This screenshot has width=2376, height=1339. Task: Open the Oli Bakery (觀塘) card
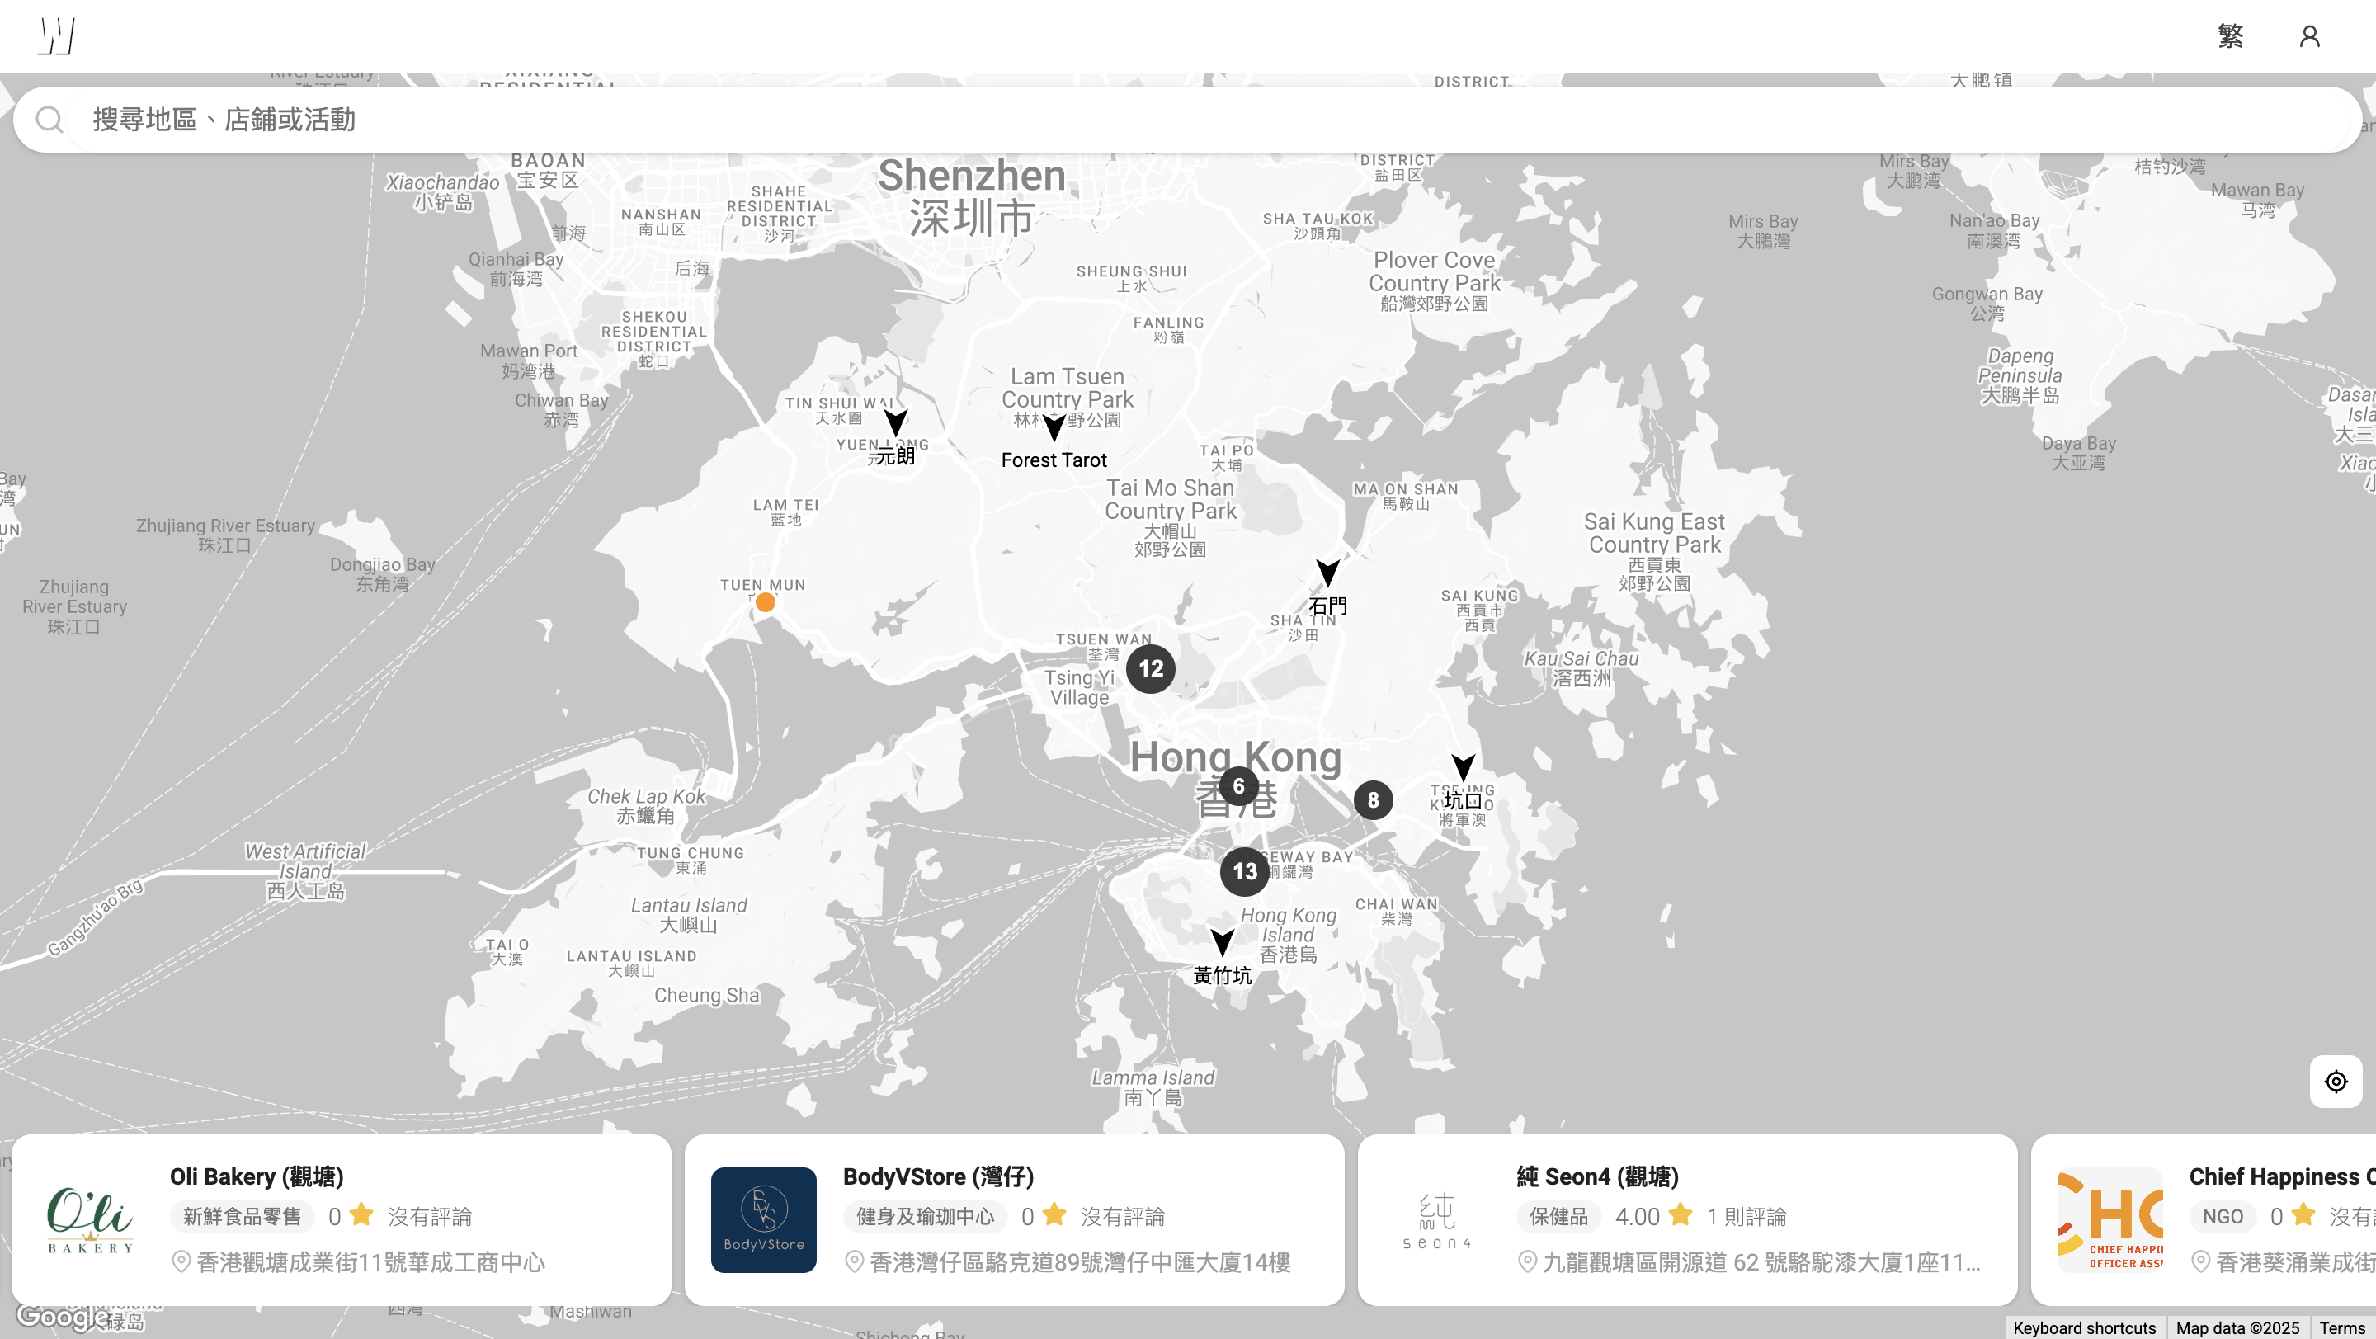click(341, 1219)
